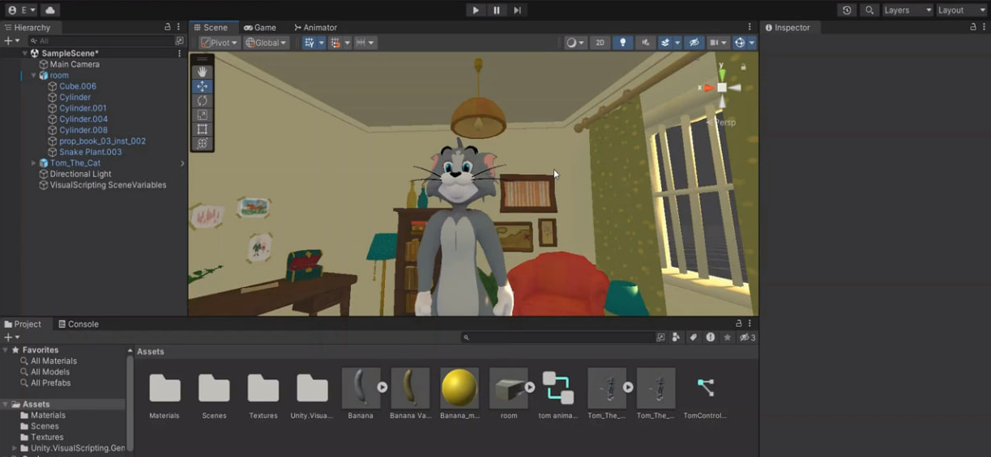
Task: Open the Project create (+) menu
Action: tap(11, 337)
